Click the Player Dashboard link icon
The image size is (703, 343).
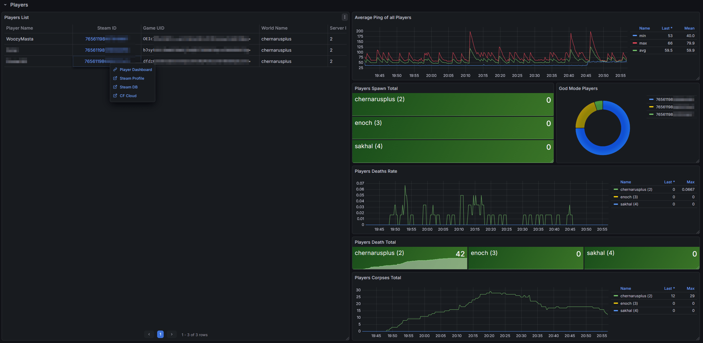[x=115, y=70]
